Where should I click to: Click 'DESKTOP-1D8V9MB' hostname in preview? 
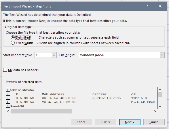click(106, 98)
